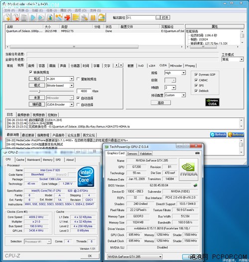Disable the Deblock checkbox

(x=196, y=91)
